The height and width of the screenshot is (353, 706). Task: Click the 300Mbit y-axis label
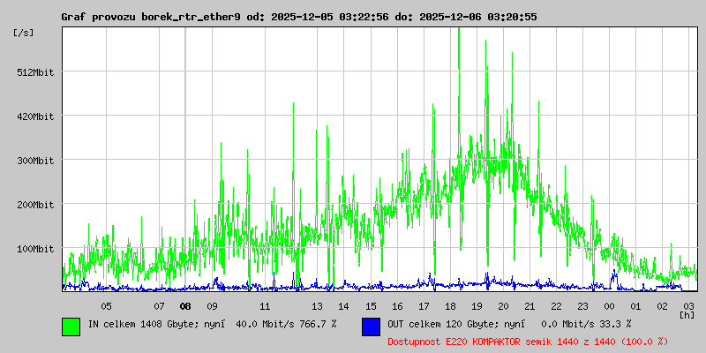click(x=35, y=161)
